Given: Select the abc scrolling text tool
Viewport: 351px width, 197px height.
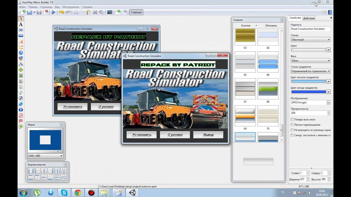Looking at the screenshot, I should point(21,64).
